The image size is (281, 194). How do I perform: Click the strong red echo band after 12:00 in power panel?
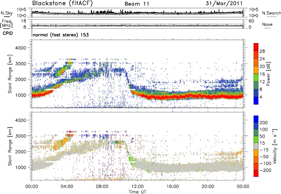click(187, 97)
